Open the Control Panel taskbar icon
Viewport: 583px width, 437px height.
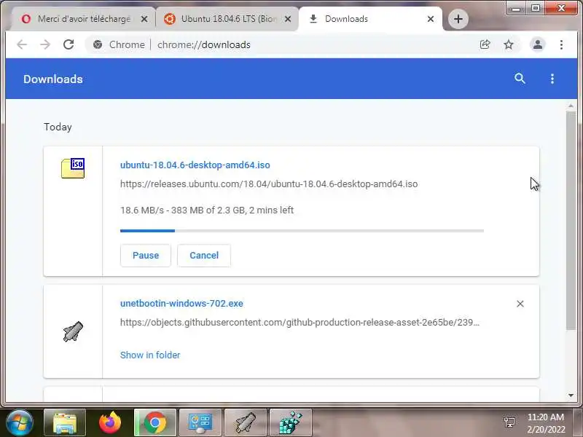pyautogui.click(x=200, y=422)
